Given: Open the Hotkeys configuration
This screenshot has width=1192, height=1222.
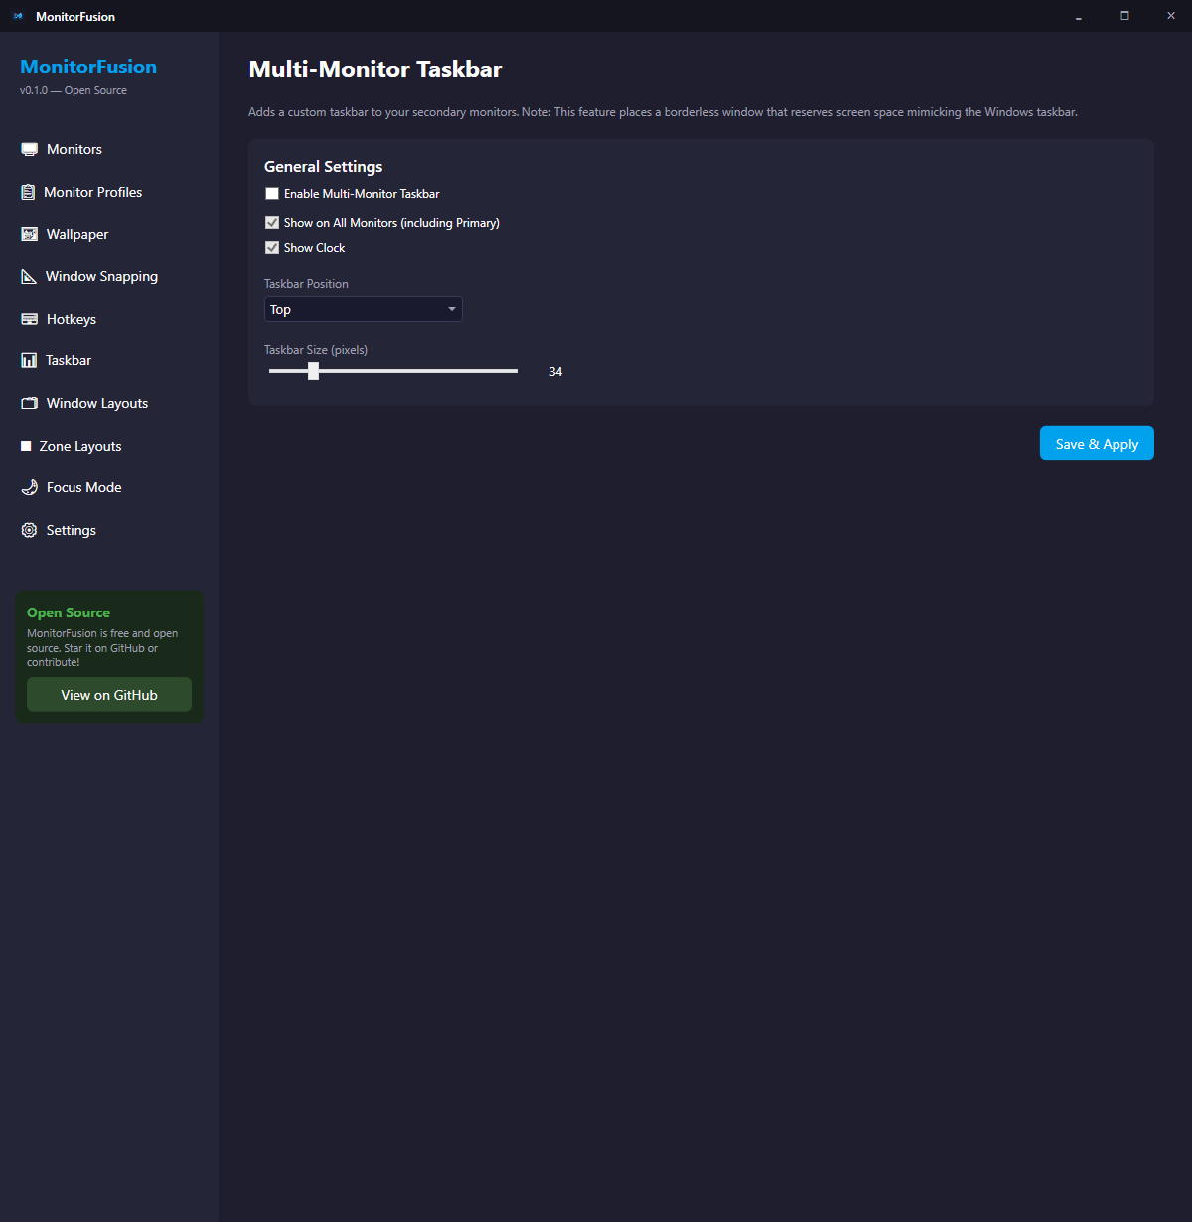Looking at the screenshot, I should click(71, 319).
